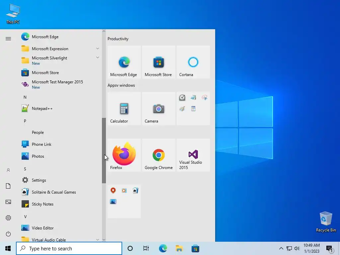Open Cortana circle on the taskbar
The height and width of the screenshot is (255, 340).
pyautogui.click(x=130, y=248)
